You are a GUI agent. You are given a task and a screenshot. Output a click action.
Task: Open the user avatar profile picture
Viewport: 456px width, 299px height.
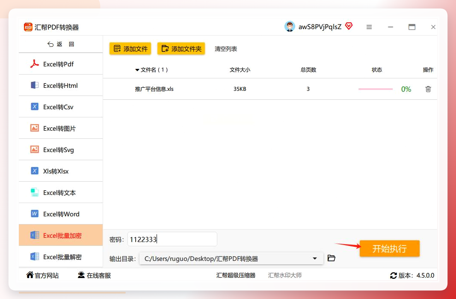pyautogui.click(x=290, y=27)
